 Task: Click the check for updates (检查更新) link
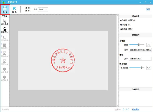(136, 109)
